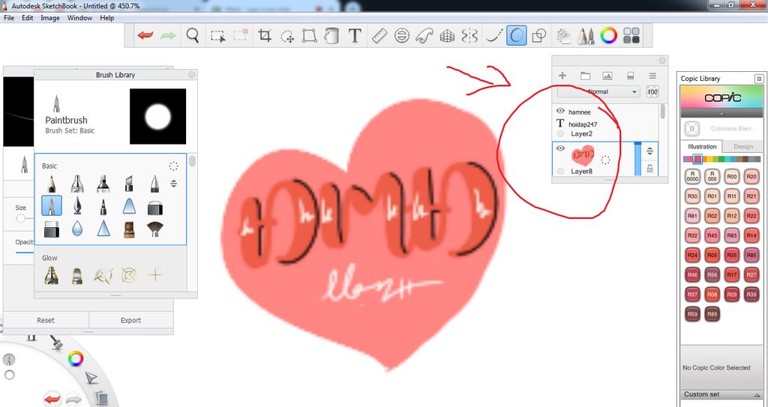
Task: Toggle the highlighted Predictive Stroke tool
Action: (516, 36)
